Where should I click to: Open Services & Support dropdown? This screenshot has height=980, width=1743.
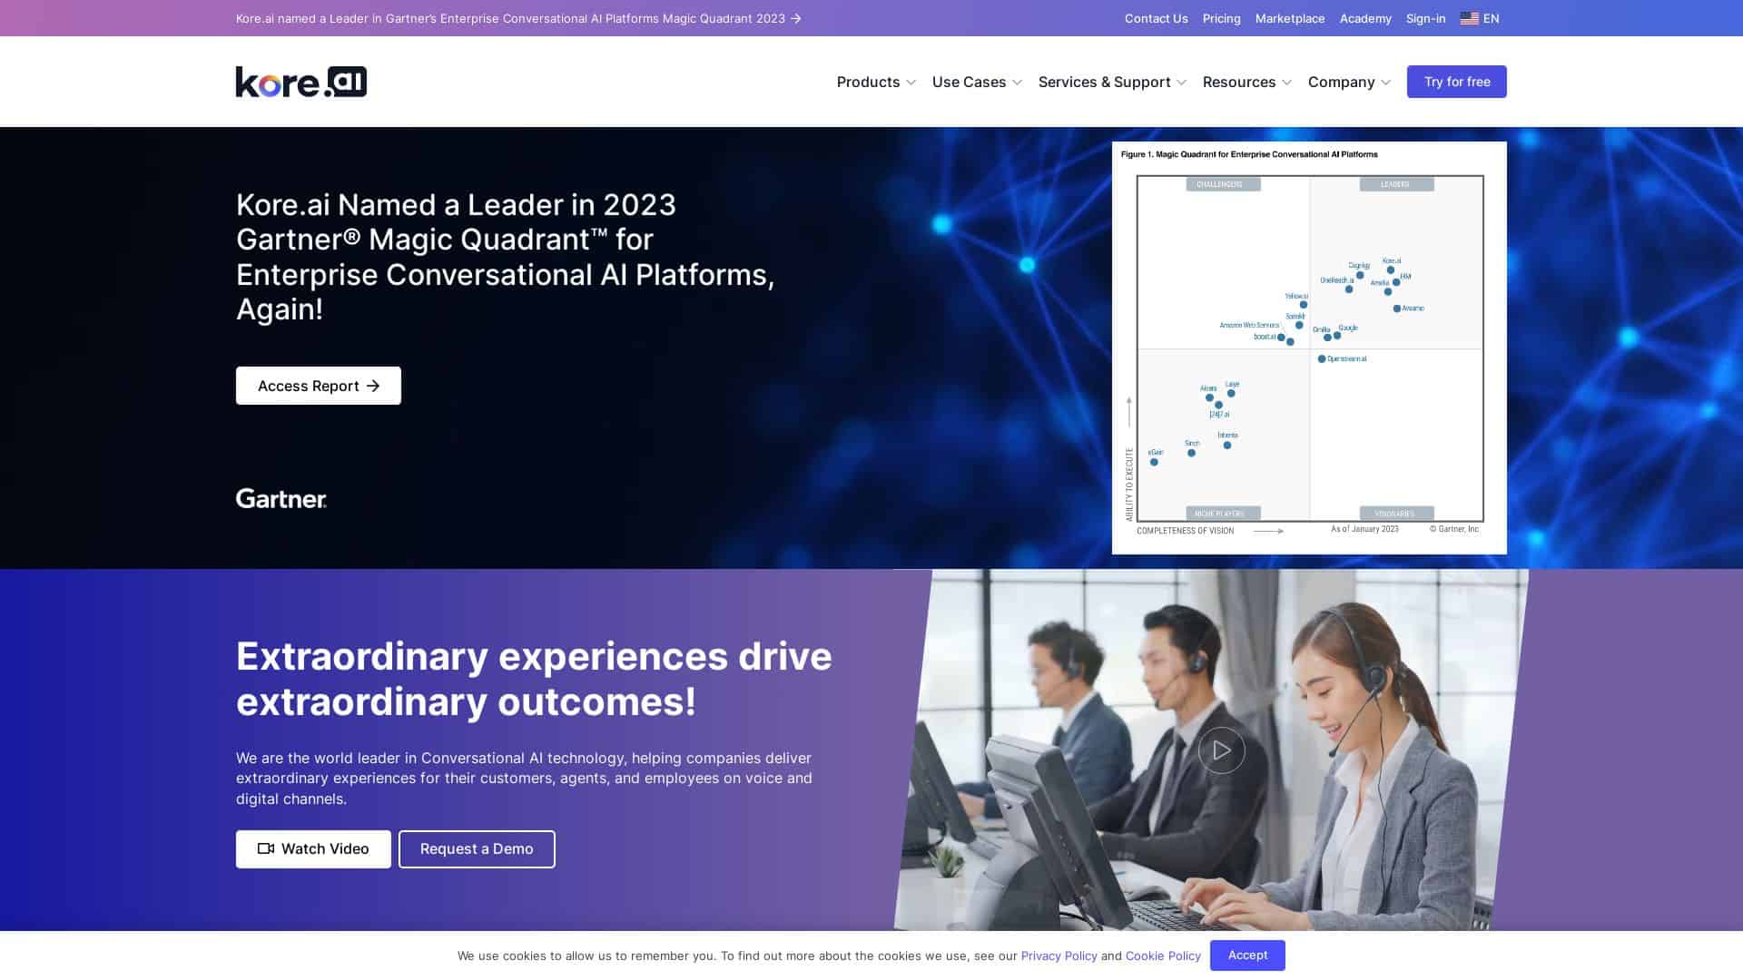tap(1112, 82)
